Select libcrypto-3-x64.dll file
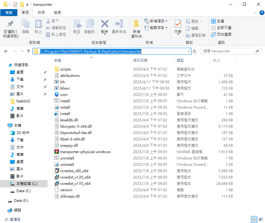This screenshot has width=265, height=223. 76,126
